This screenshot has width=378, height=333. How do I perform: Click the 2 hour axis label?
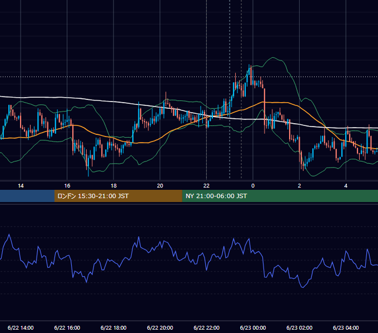tap(300, 186)
